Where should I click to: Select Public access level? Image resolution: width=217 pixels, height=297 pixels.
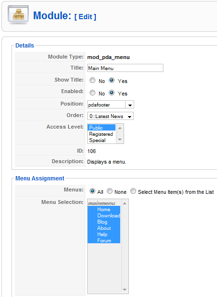click(x=102, y=128)
